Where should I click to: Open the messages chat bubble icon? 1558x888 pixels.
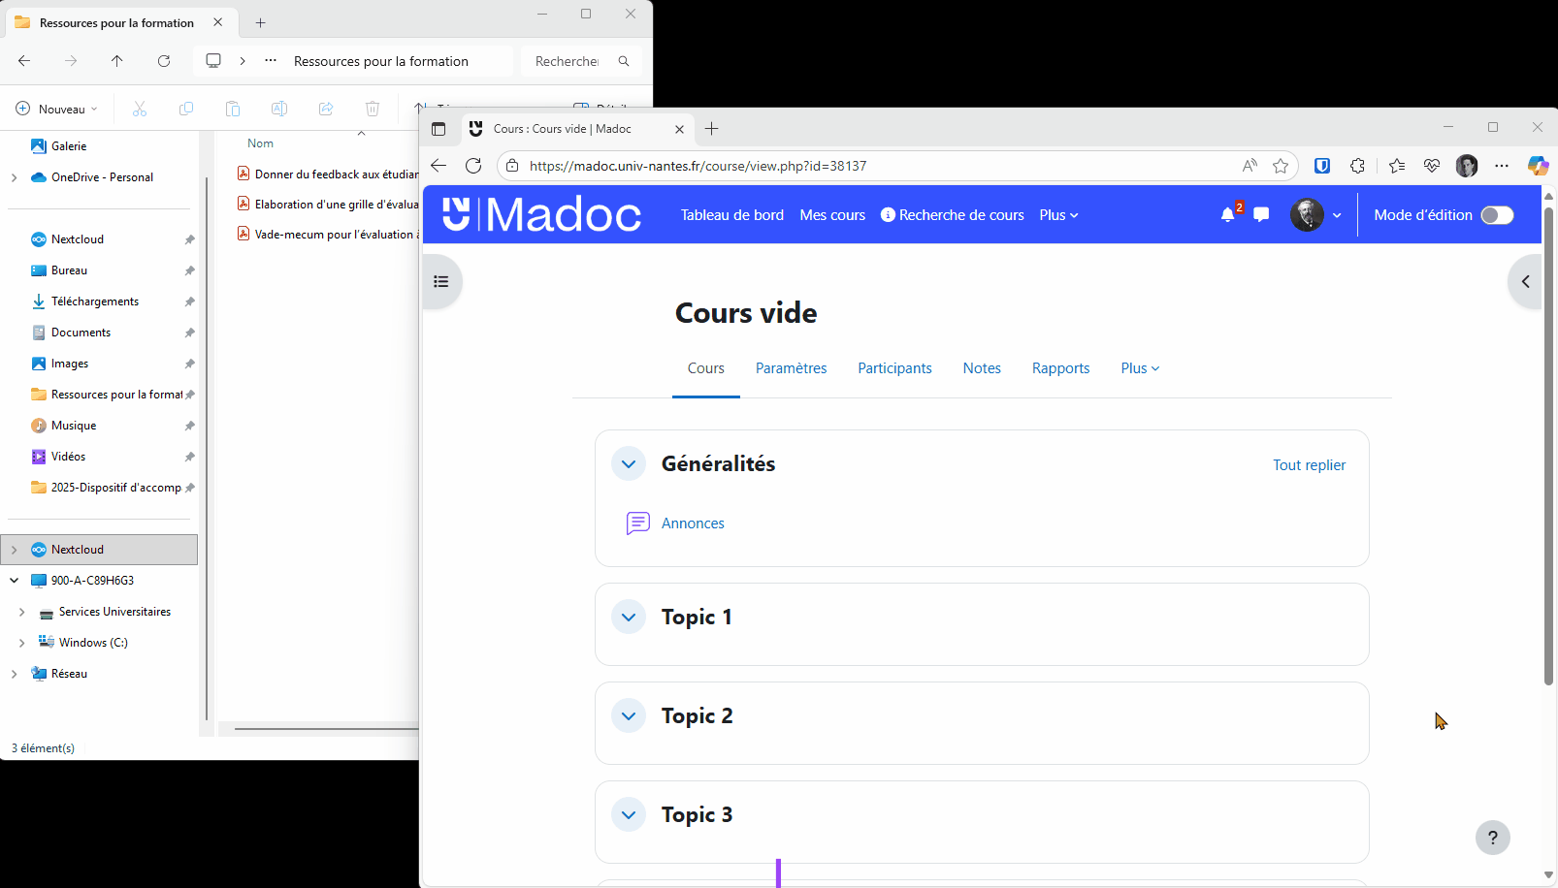tap(1261, 215)
